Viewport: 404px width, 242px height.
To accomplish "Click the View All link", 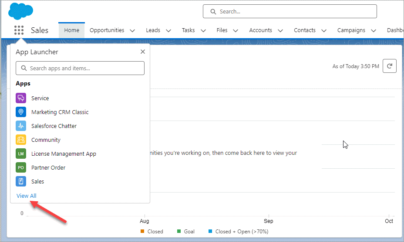I will point(26,196).
